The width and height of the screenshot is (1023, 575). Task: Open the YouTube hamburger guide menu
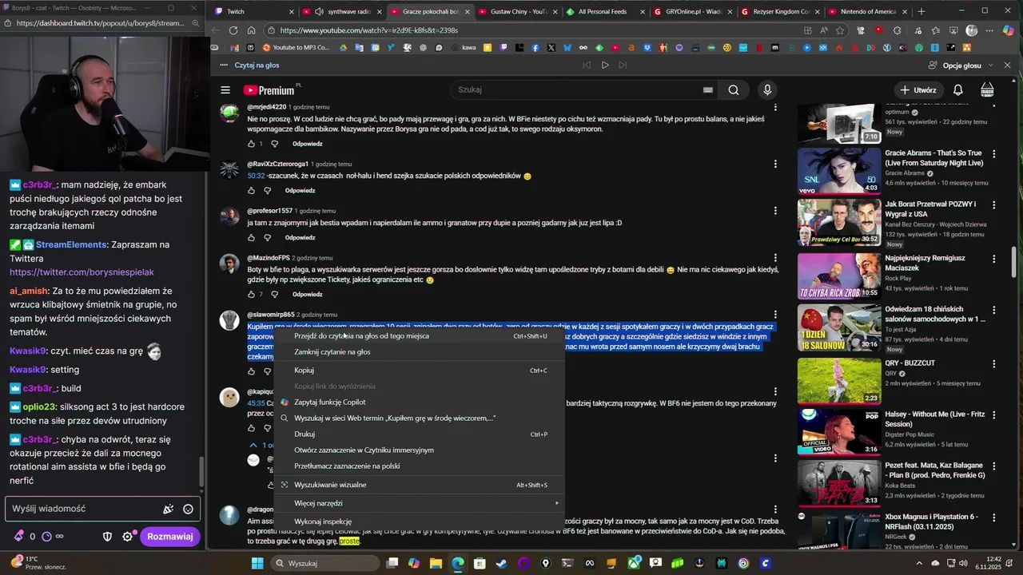tap(225, 90)
